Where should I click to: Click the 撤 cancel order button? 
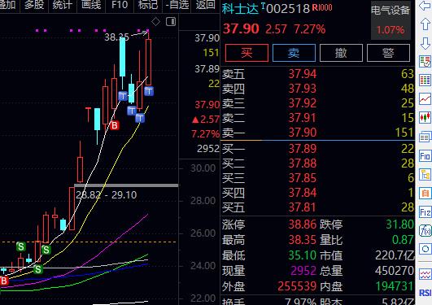coord(341,53)
